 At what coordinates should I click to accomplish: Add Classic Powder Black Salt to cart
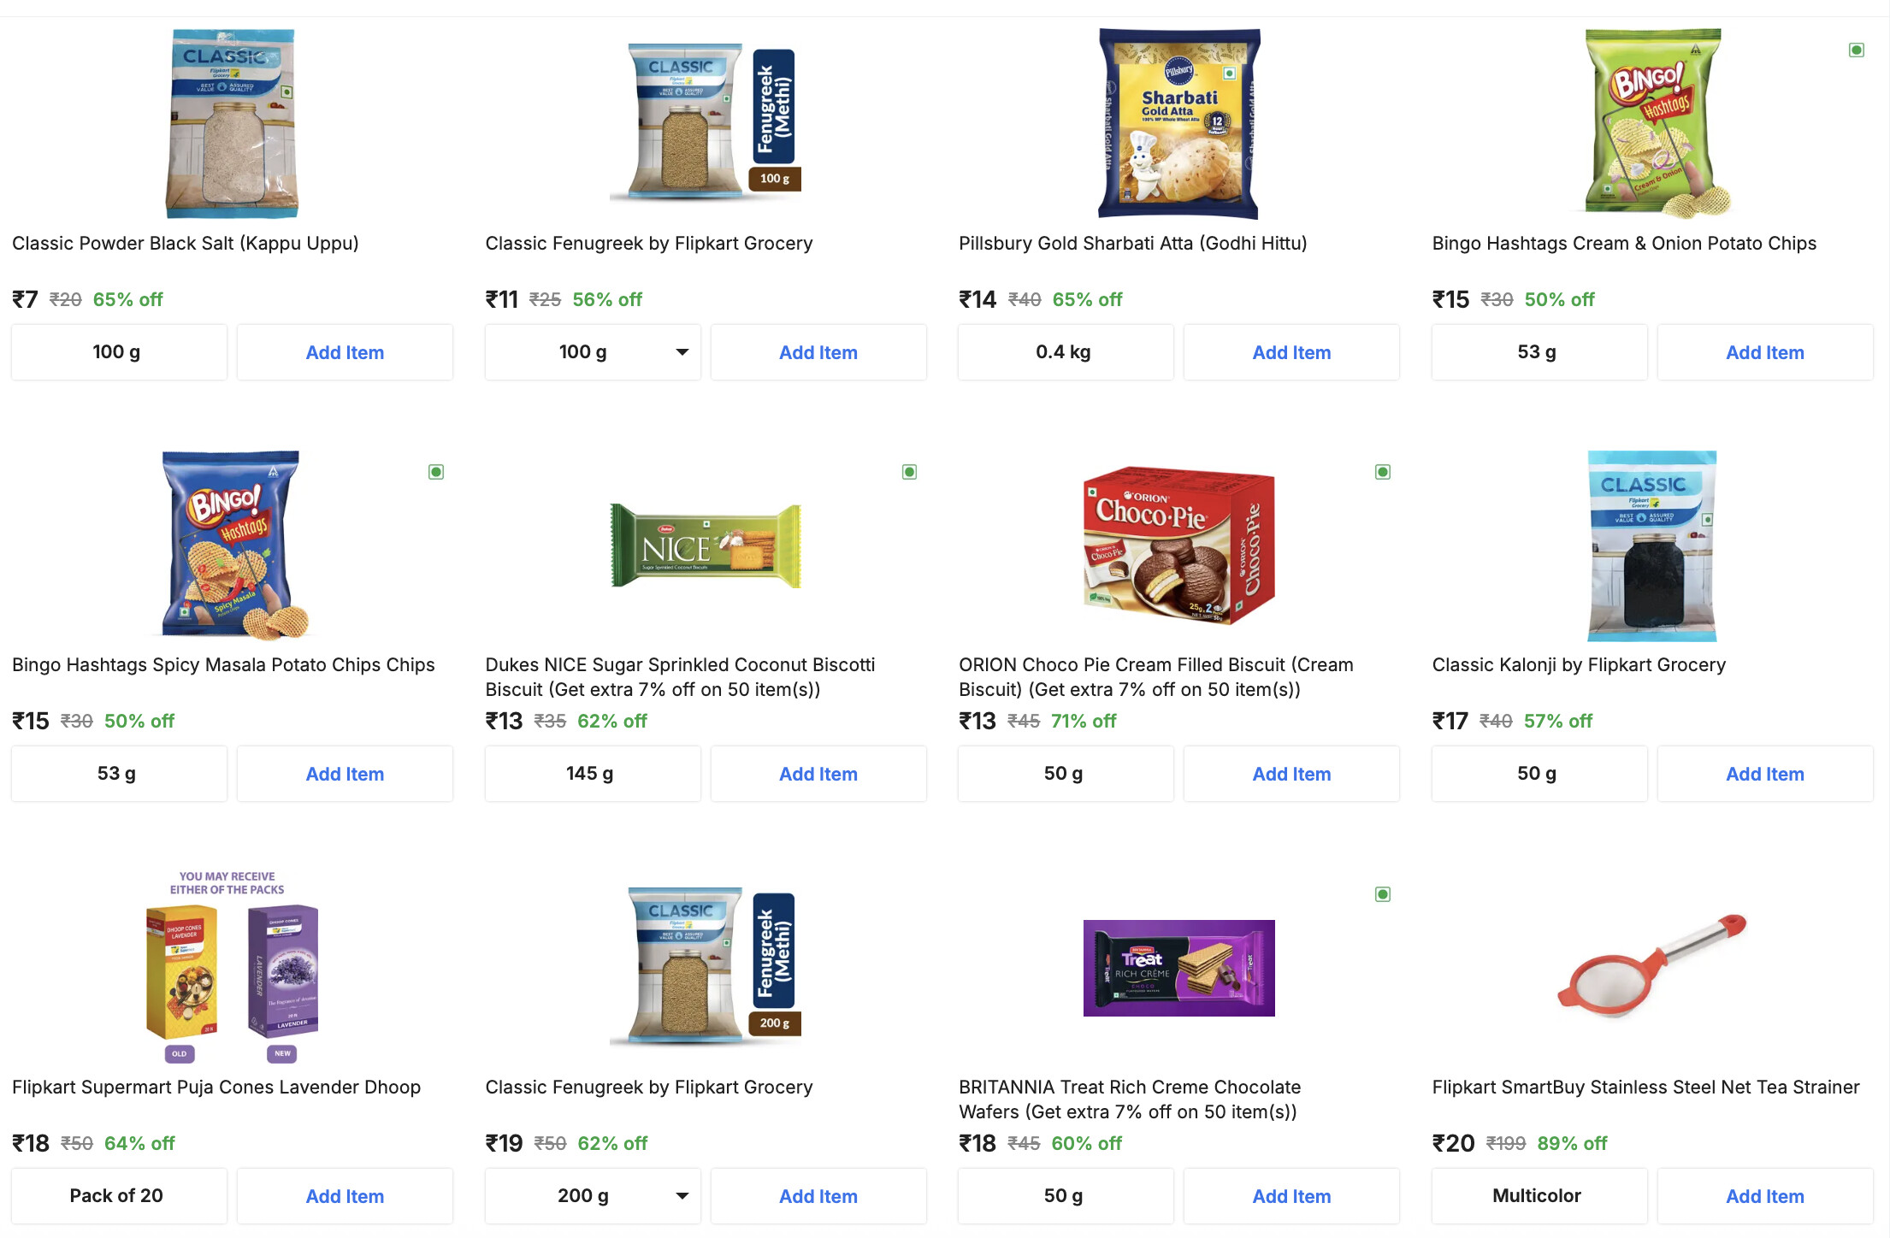point(345,352)
